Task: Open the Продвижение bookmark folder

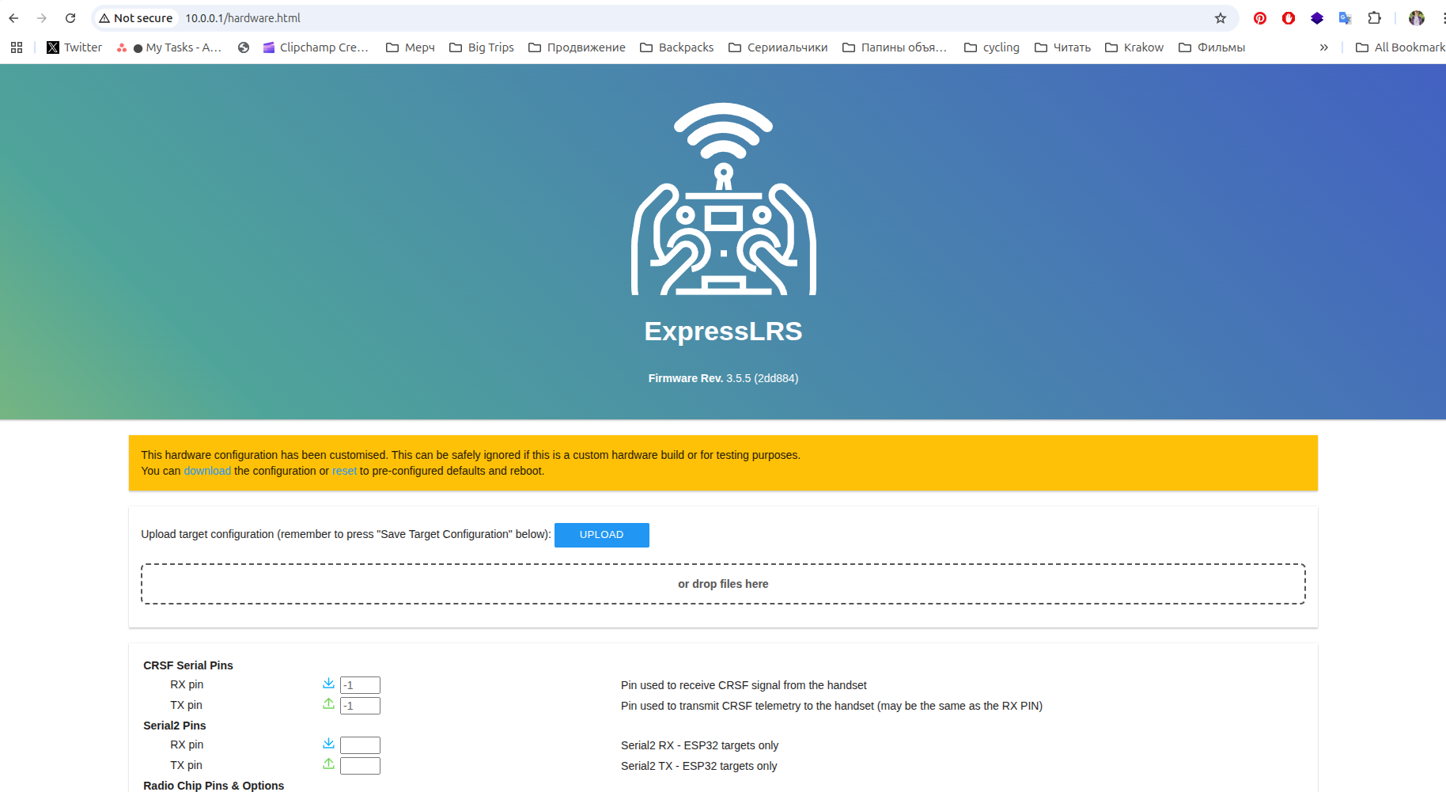Action: (577, 47)
